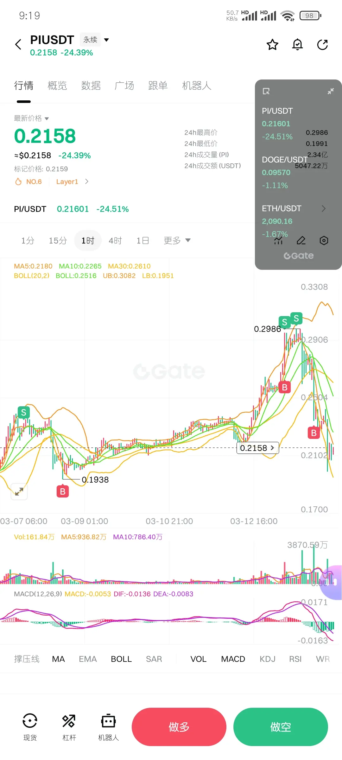
Task: Tap the back arrow icon
Action: click(18, 44)
